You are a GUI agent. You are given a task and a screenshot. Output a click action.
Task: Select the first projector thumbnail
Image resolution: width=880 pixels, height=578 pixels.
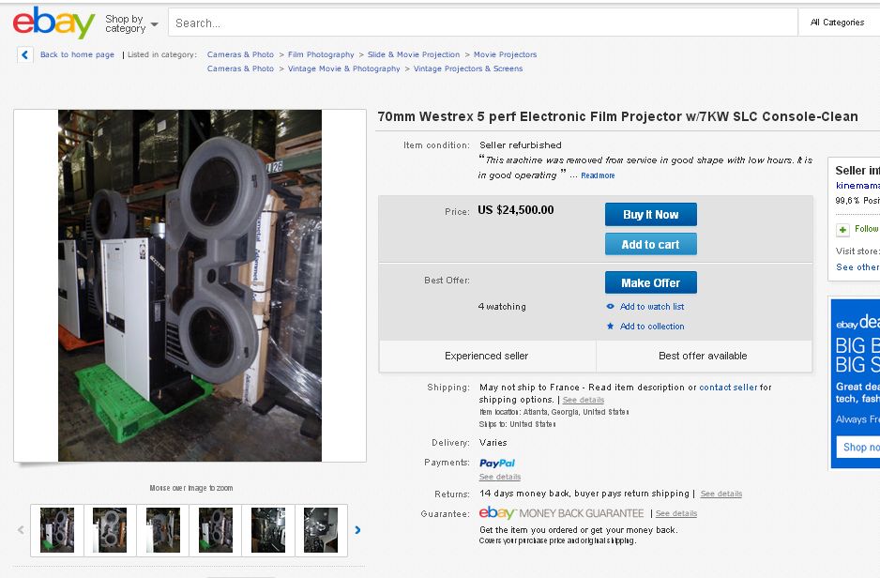[57, 529]
